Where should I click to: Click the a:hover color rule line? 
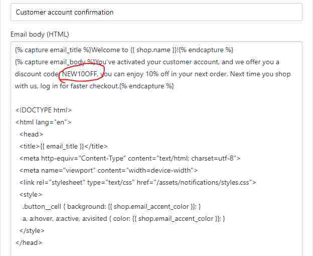pyautogui.click(x=123, y=219)
